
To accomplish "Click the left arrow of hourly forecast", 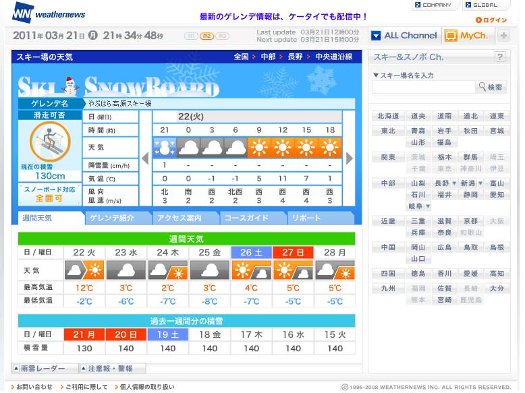I will pyautogui.click(x=145, y=158).
